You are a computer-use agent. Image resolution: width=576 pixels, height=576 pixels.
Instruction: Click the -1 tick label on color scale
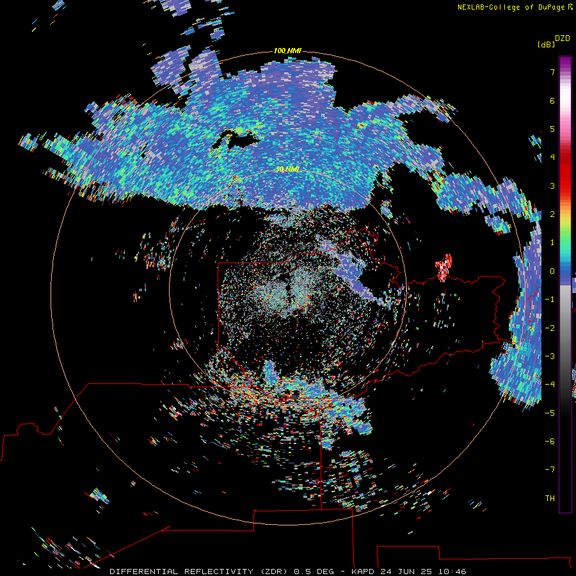550,300
